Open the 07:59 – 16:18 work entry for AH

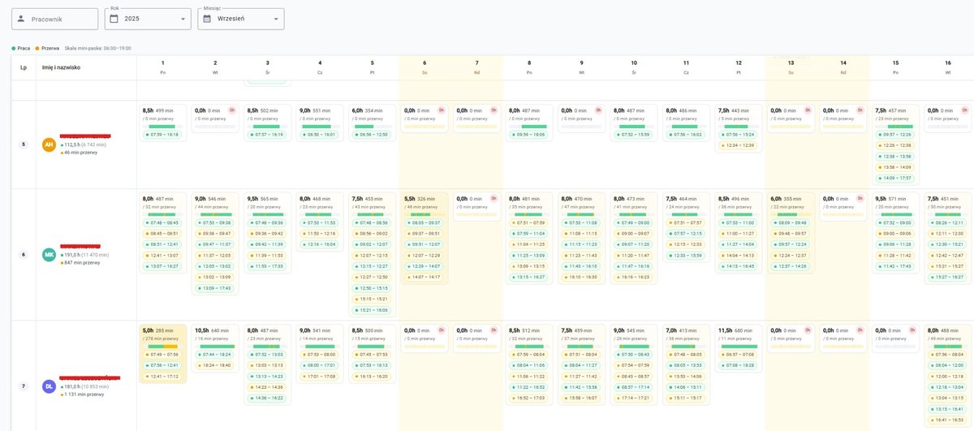[x=165, y=135]
